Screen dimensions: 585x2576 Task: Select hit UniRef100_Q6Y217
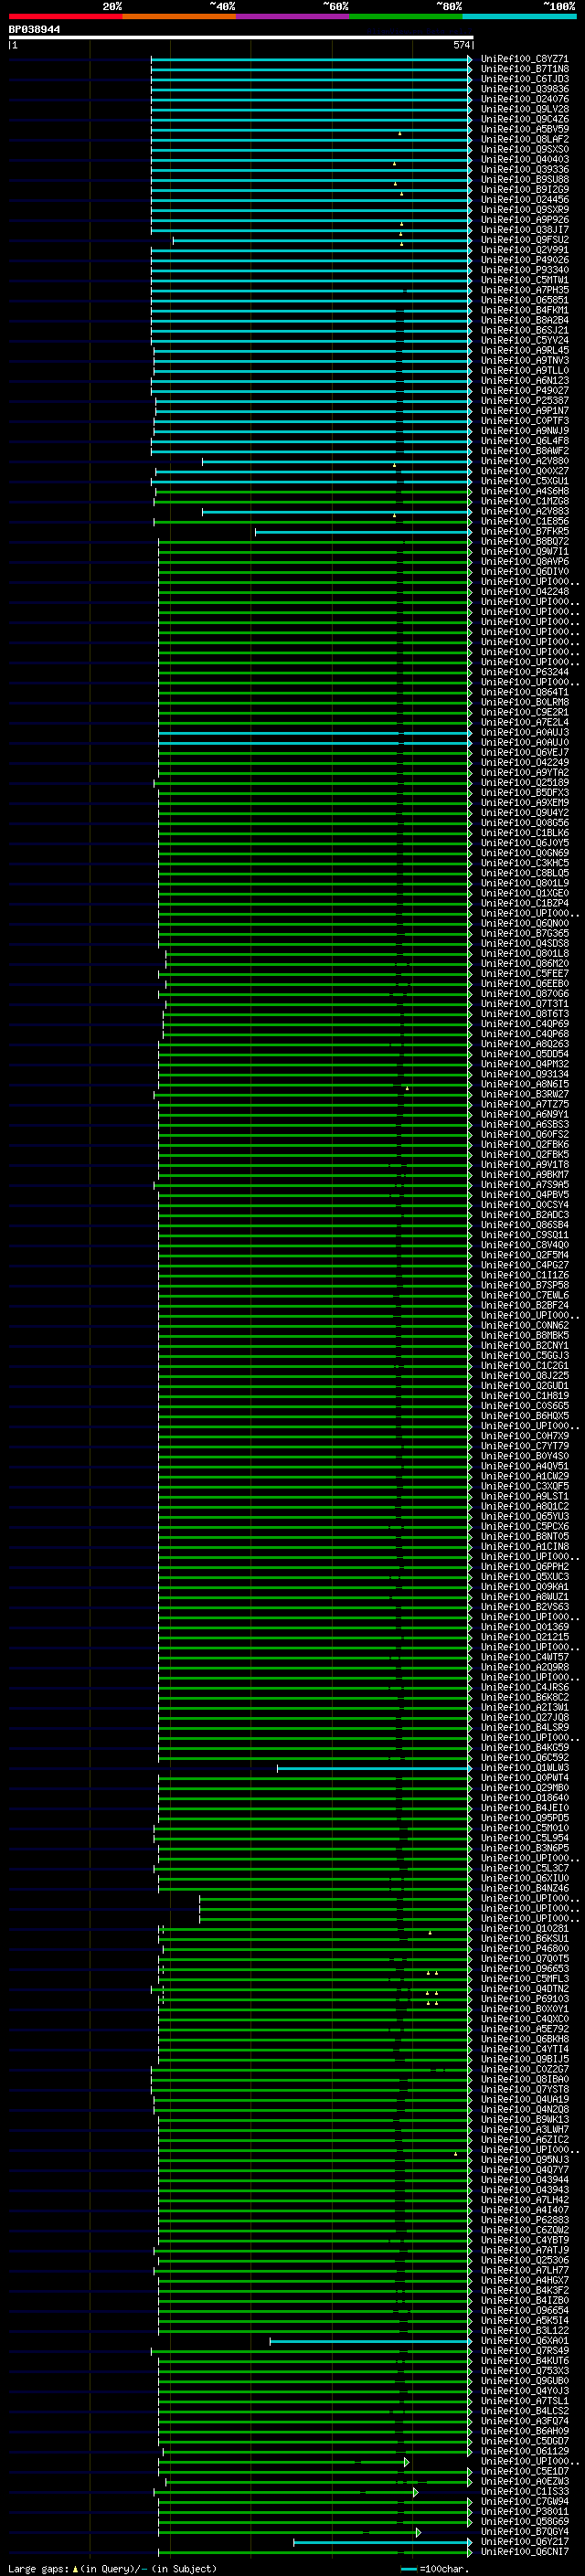pyautogui.click(x=524, y=2541)
